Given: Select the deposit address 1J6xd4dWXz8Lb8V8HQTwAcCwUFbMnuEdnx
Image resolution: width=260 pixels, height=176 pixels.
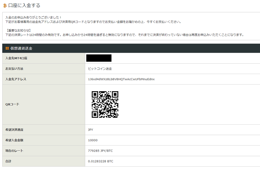Looking at the screenshot, I should tap(121, 79).
